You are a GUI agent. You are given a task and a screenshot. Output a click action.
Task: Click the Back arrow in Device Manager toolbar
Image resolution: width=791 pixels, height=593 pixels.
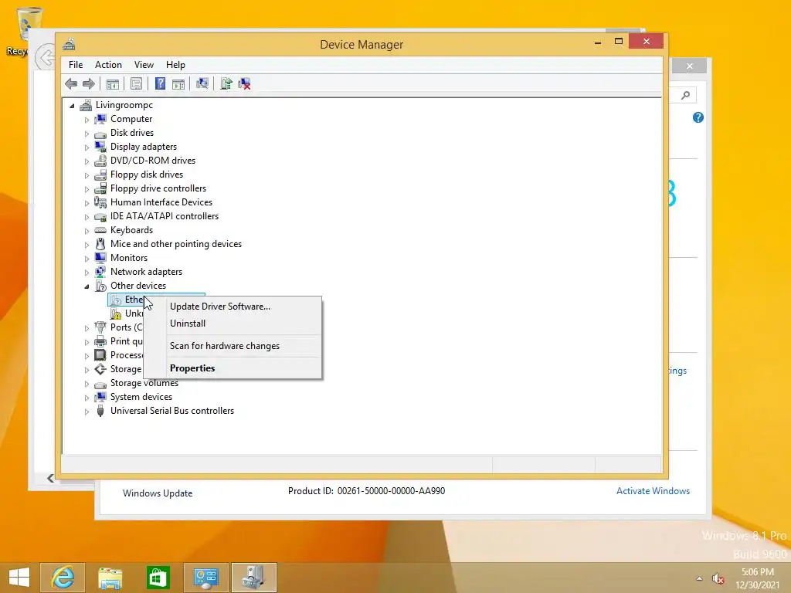tap(71, 83)
